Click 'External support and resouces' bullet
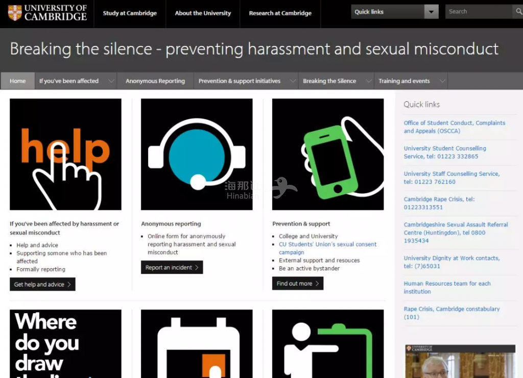The image size is (523, 378). coord(319,260)
